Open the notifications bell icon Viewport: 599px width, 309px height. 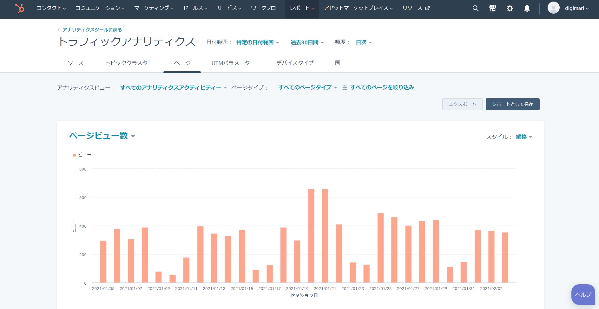click(527, 9)
